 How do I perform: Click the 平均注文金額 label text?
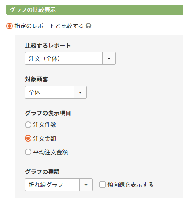[x=50, y=152]
